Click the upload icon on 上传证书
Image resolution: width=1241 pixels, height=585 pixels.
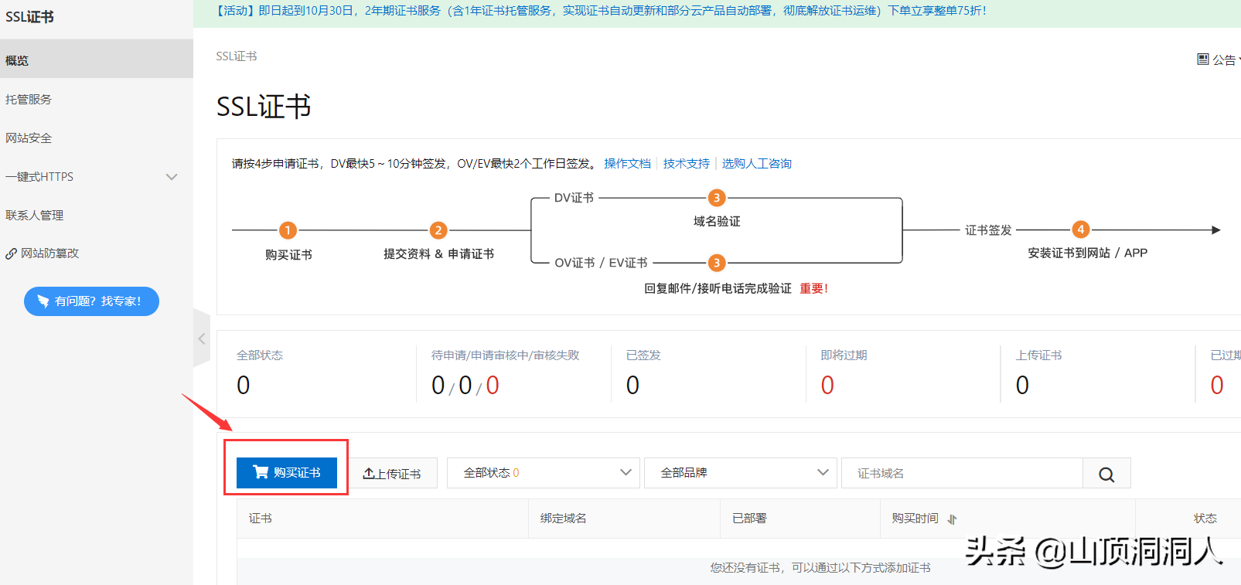(369, 474)
